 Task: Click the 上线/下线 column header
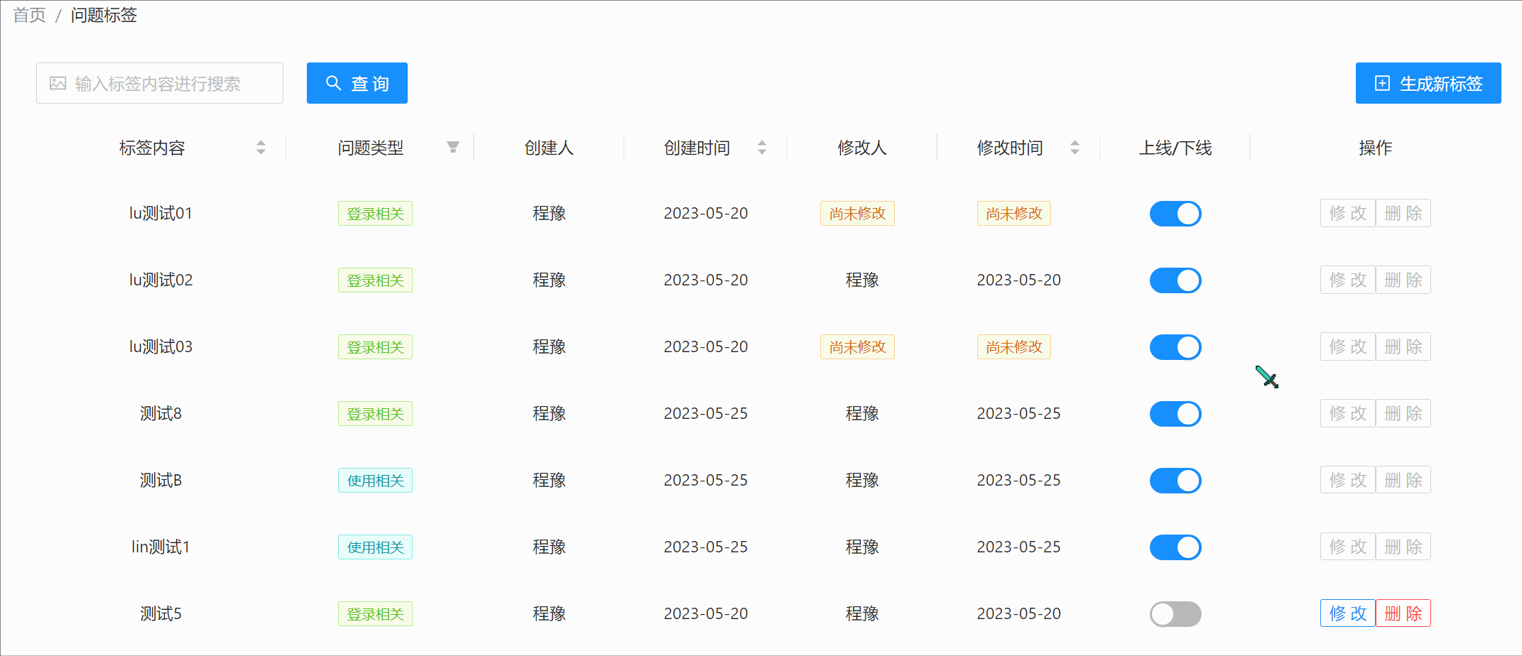1175,148
